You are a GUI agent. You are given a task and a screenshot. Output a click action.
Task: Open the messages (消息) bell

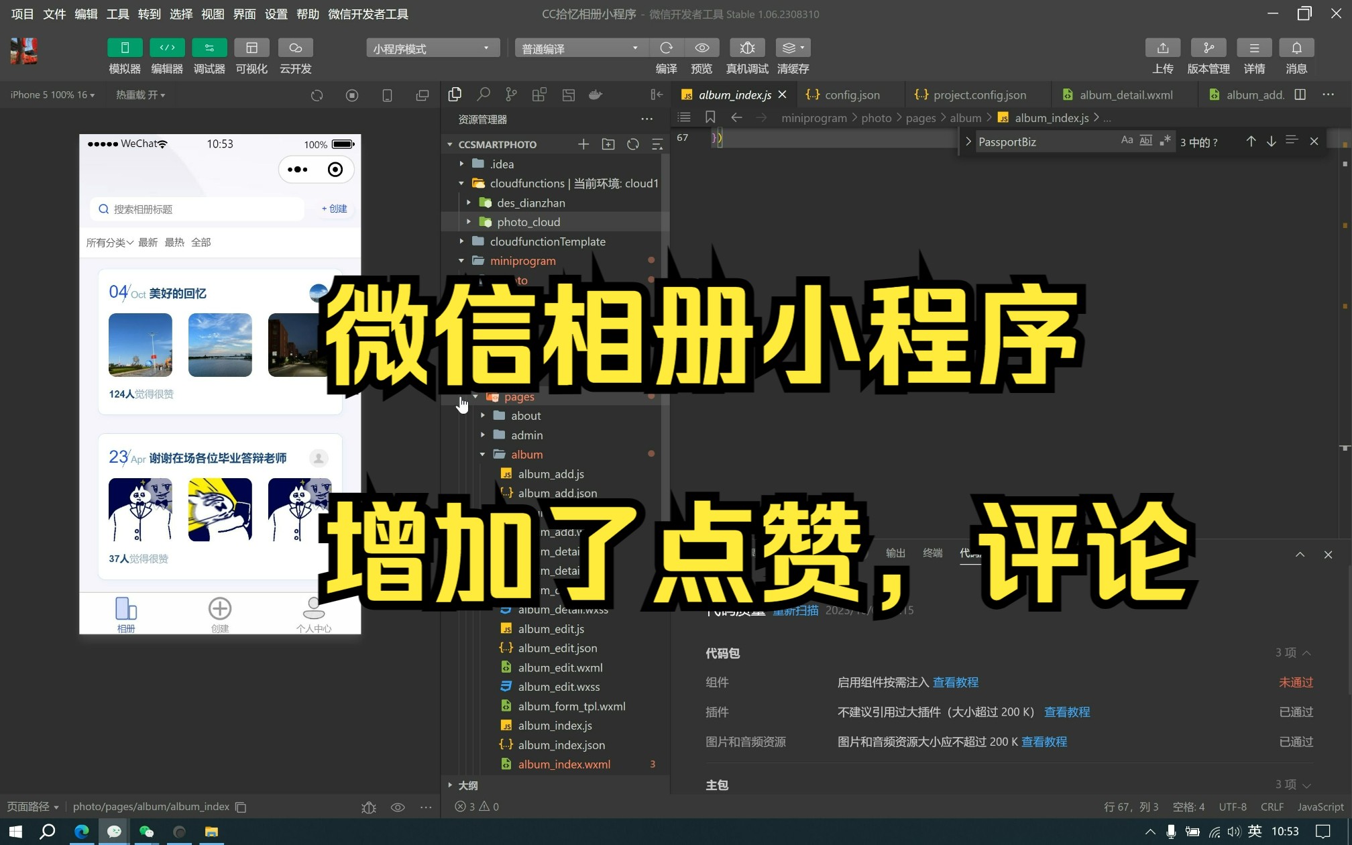pyautogui.click(x=1296, y=48)
